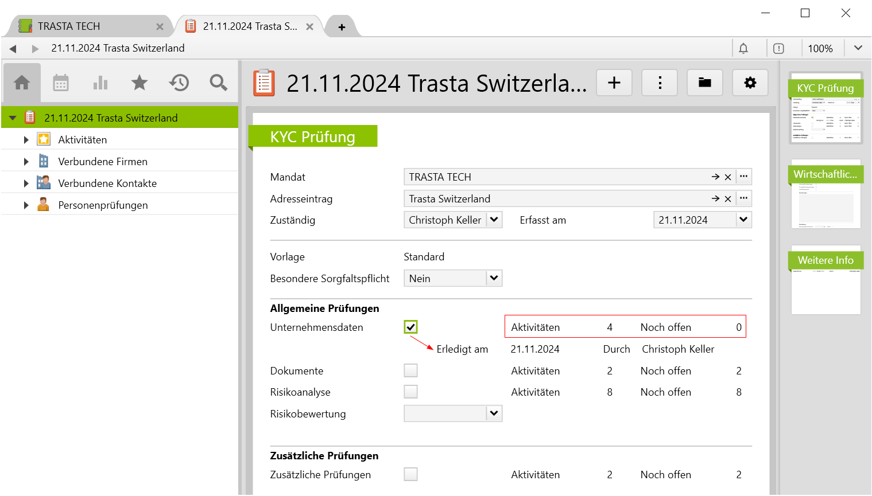The height and width of the screenshot is (496, 872).
Task: Click the folder icon button
Action: click(705, 83)
